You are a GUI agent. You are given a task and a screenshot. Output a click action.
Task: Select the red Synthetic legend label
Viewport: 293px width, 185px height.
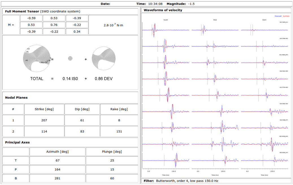pyautogui.click(x=286, y=16)
